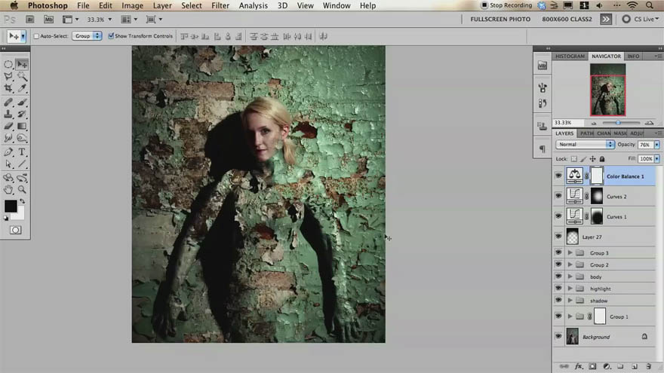Open the Filter menu
664x373 pixels.
(220, 5)
